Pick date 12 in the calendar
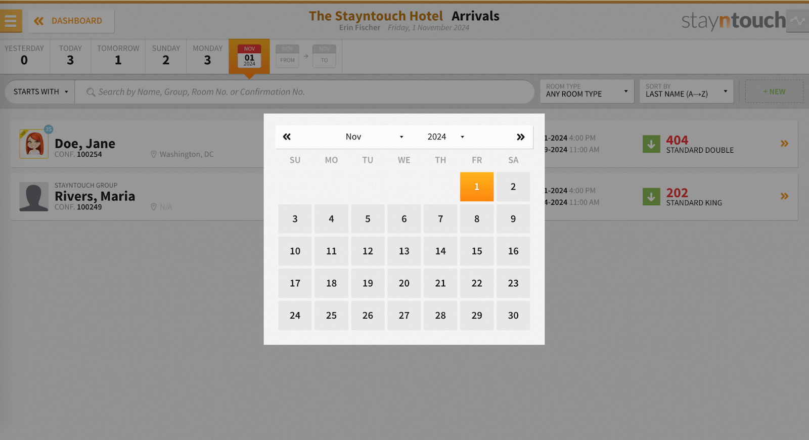 point(368,251)
